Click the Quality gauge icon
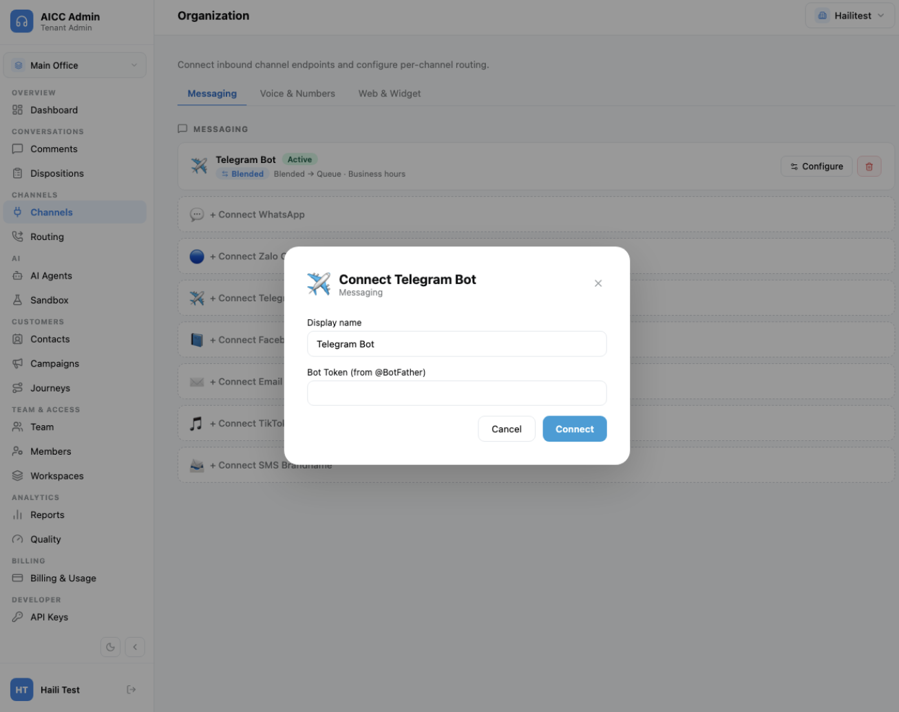Image resolution: width=899 pixels, height=712 pixels. 18,539
